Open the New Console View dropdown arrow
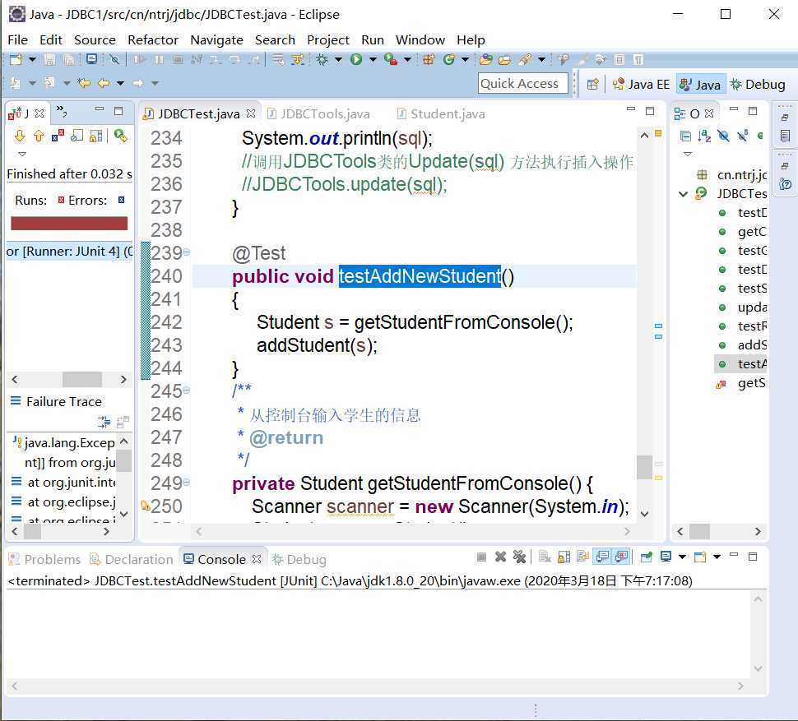798x721 pixels. click(x=717, y=557)
